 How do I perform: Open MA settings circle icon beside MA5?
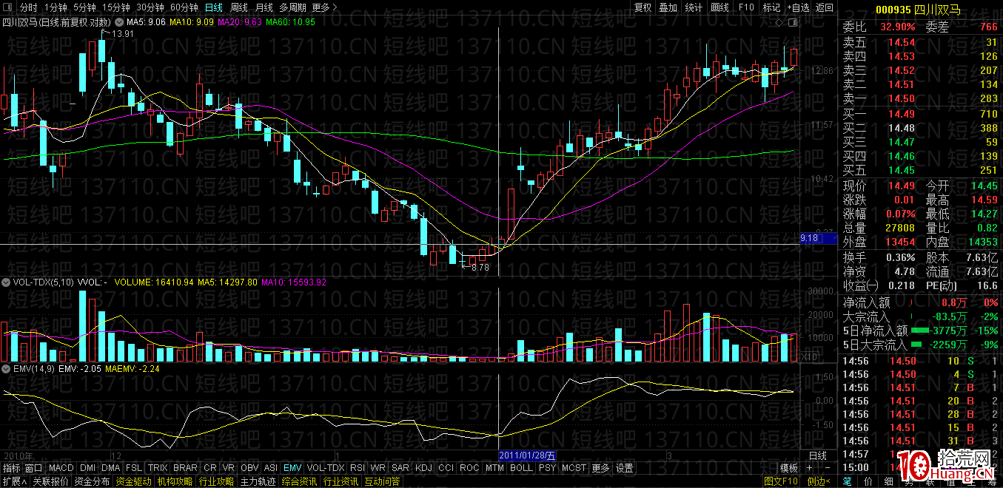(x=118, y=22)
